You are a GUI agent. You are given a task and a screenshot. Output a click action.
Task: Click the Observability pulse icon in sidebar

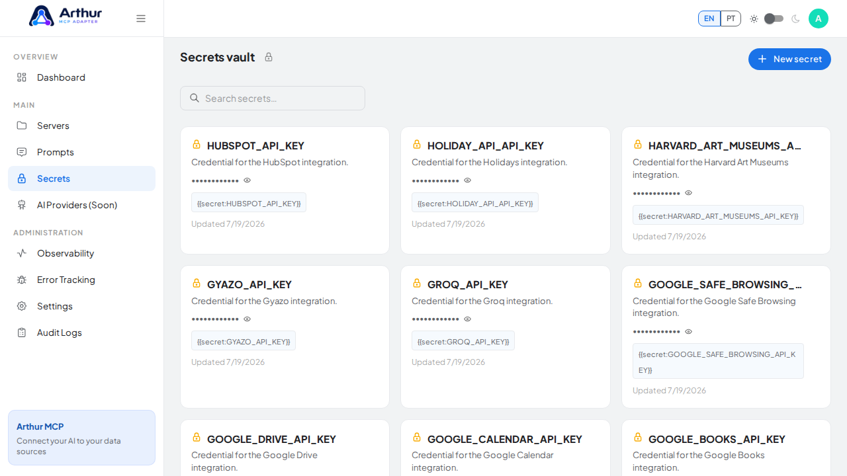coord(22,253)
